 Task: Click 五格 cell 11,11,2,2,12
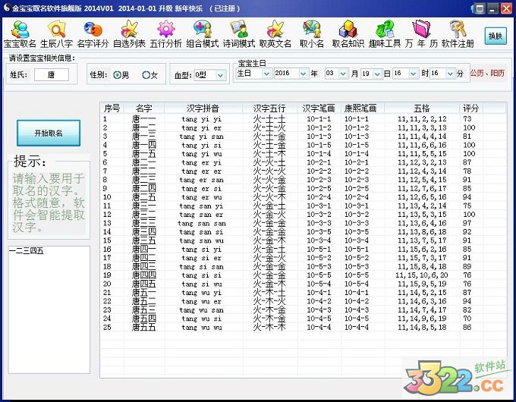tap(422, 119)
